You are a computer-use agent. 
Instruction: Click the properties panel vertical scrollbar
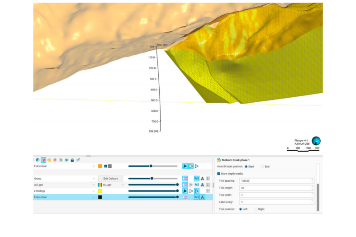(x=318, y=197)
